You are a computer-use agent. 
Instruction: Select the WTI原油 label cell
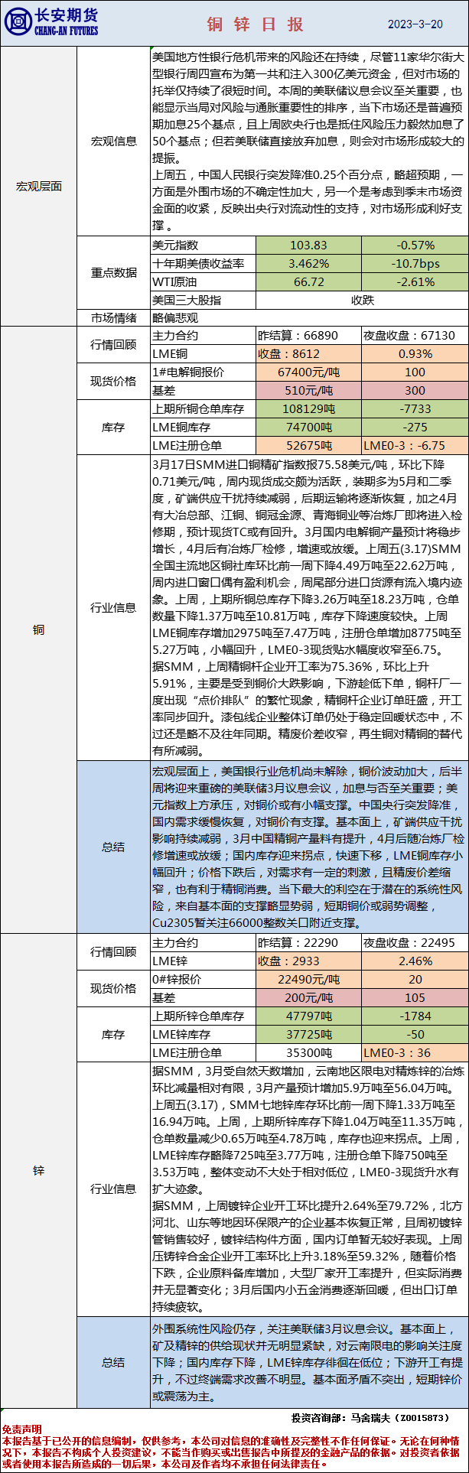coord(203,281)
